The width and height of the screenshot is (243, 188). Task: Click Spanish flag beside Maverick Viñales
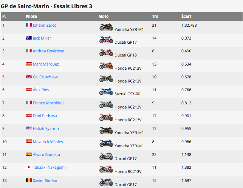29,141
